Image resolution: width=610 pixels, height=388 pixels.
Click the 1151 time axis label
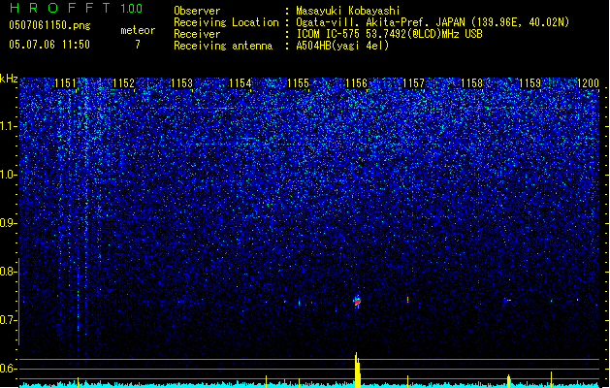(x=65, y=83)
